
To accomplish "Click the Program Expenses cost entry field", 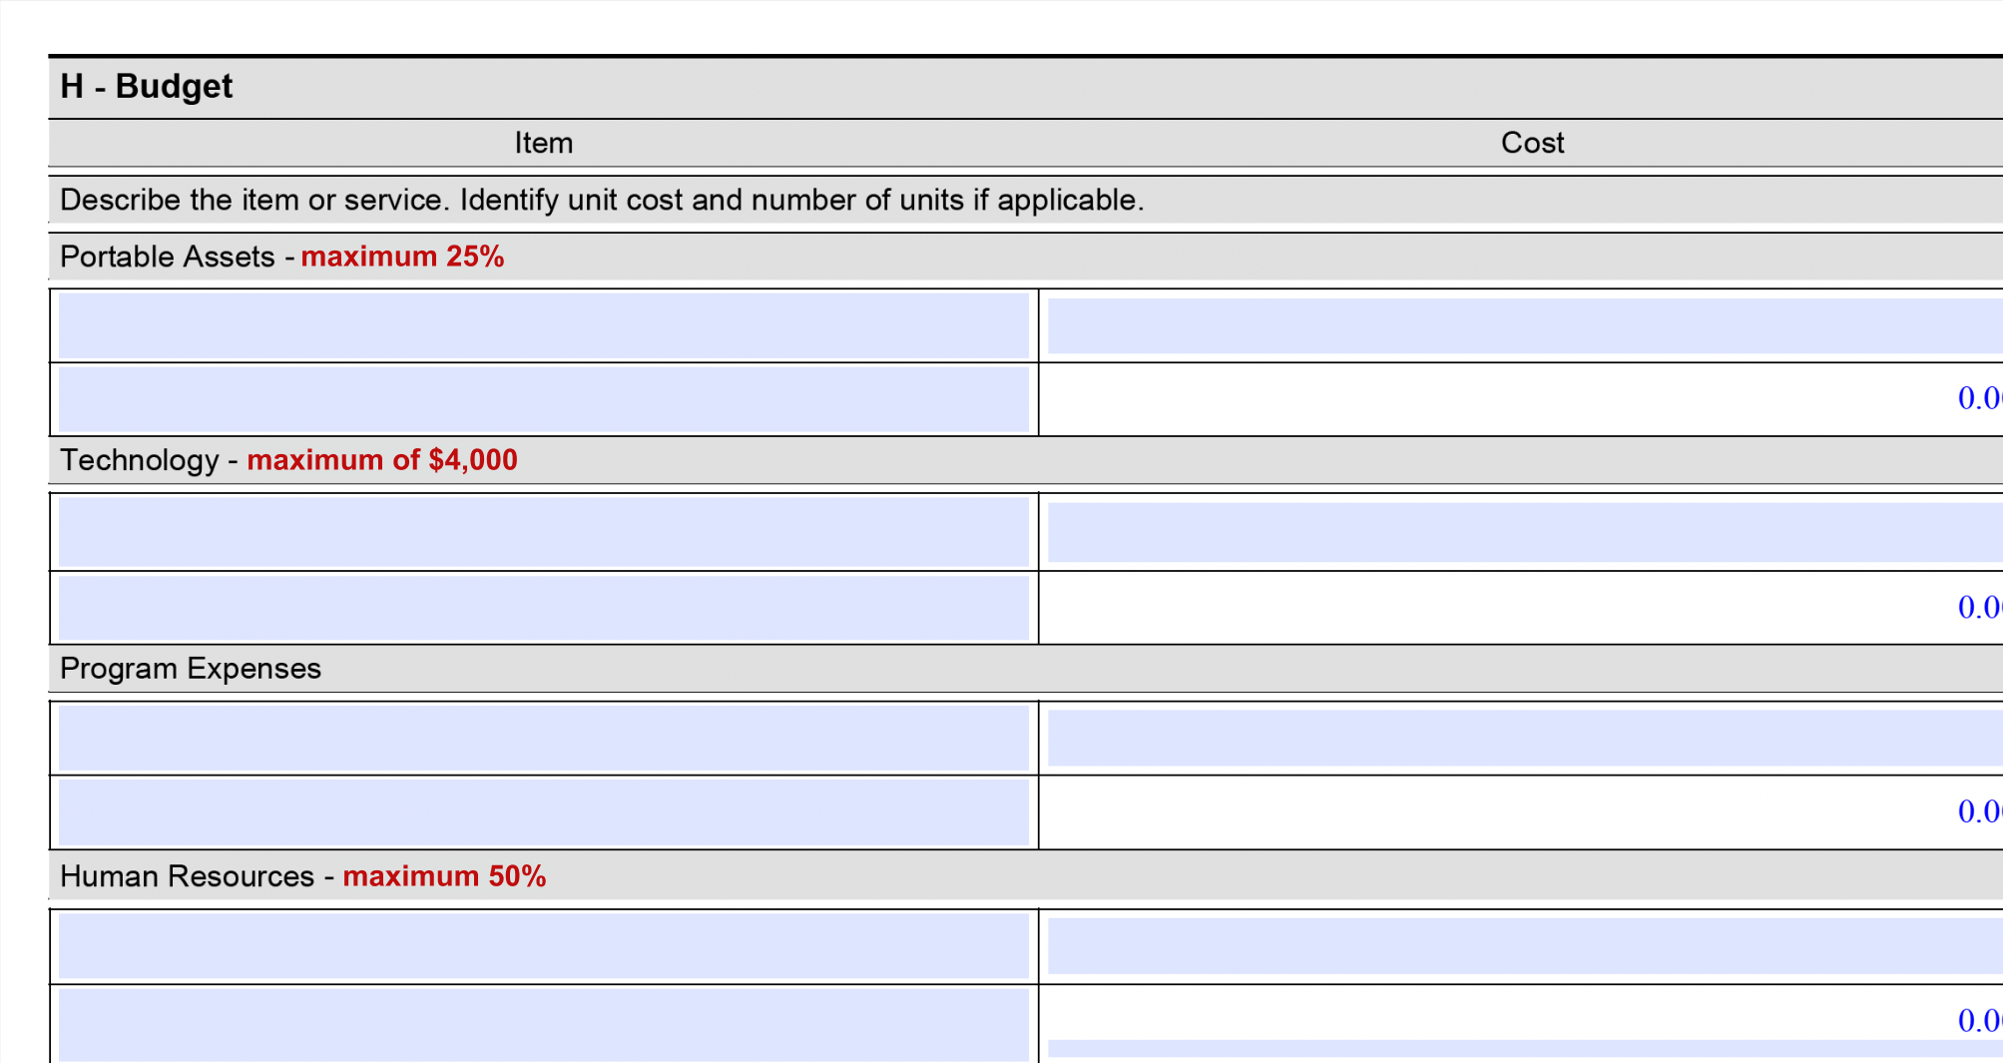I will [1517, 739].
